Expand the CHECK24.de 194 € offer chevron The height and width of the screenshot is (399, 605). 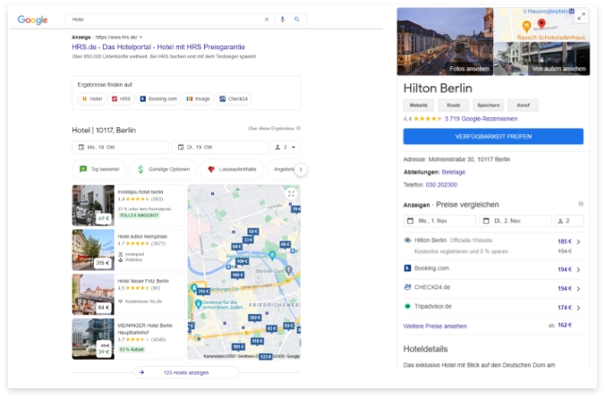[578, 289]
